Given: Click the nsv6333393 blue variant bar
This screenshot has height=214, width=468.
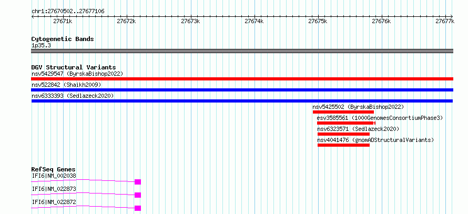Looking at the screenshot, I should [242, 101].
